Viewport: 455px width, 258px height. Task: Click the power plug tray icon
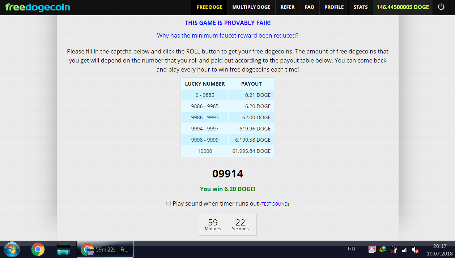pyautogui.click(x=394, y=249)
